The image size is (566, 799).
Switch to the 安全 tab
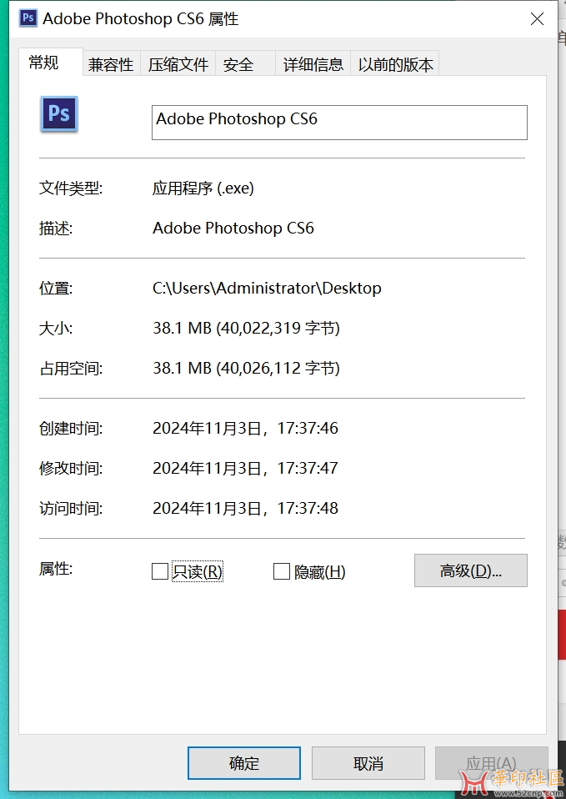point(245,65)
